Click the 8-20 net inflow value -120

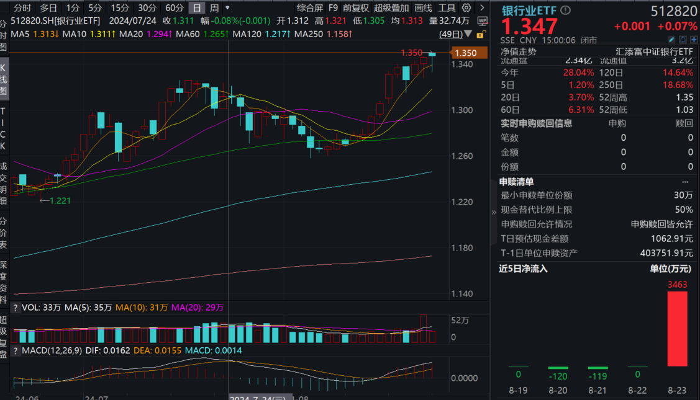558,376
